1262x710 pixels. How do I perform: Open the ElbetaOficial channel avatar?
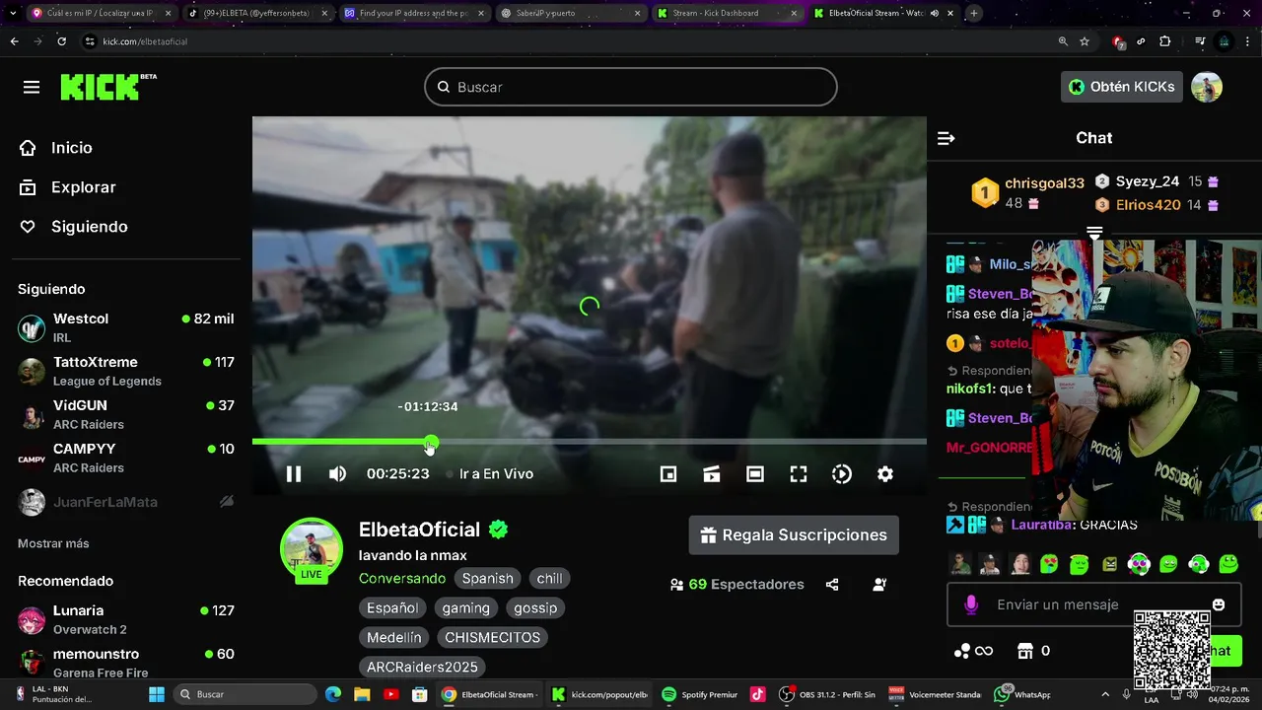click(x=312, y=549)
